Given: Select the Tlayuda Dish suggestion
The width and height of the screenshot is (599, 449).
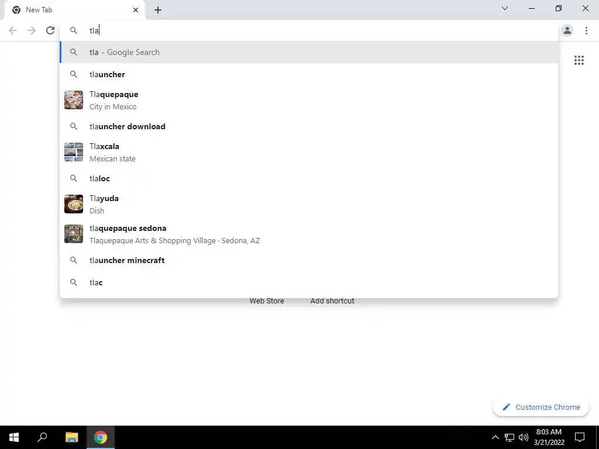Looking at the screenshot, I should [309, 204].
